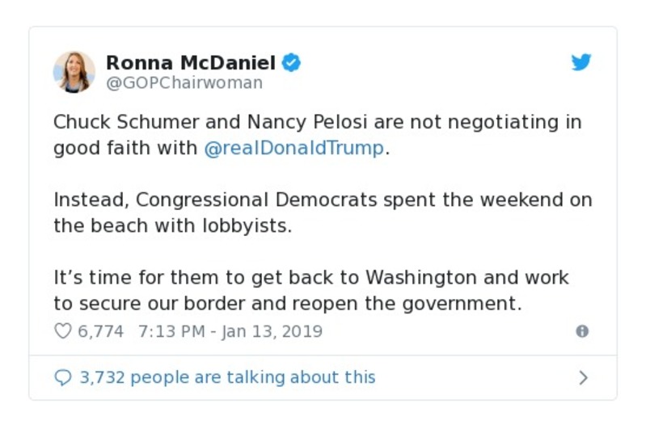The width and height of the screenshot is (646, 429).
Task: Click the 'It's time for them' paragraph
Action: pos(311,277)
